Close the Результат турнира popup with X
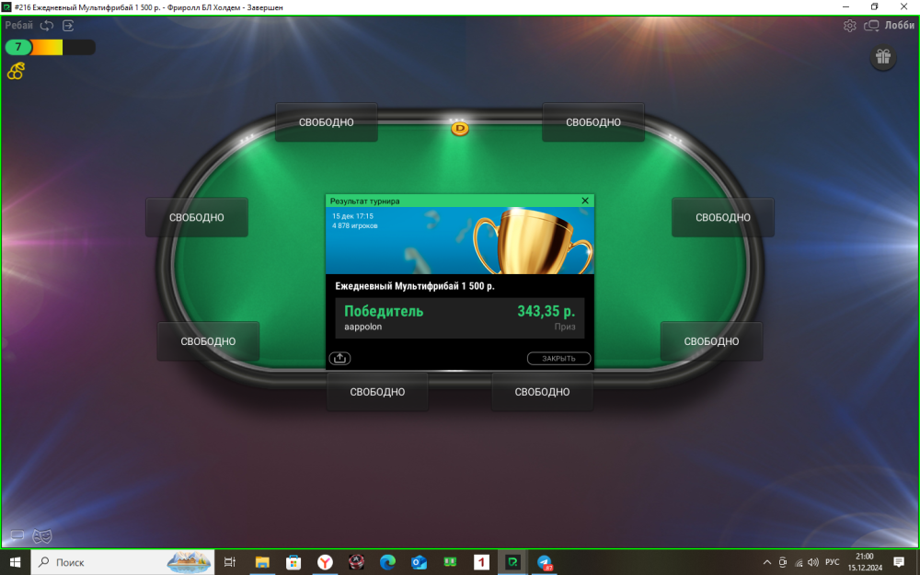This screenshot has height=575, width=920. (x=585, y=201)
